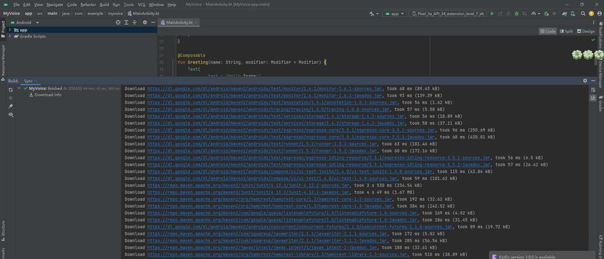
Task: Switch editor to Design view mode
Action: (x=586, y=31)
